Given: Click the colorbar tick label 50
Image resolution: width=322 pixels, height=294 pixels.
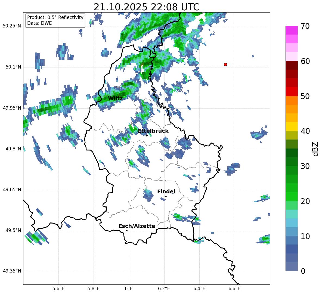Looking at the screenshot, I should [305, 96].
